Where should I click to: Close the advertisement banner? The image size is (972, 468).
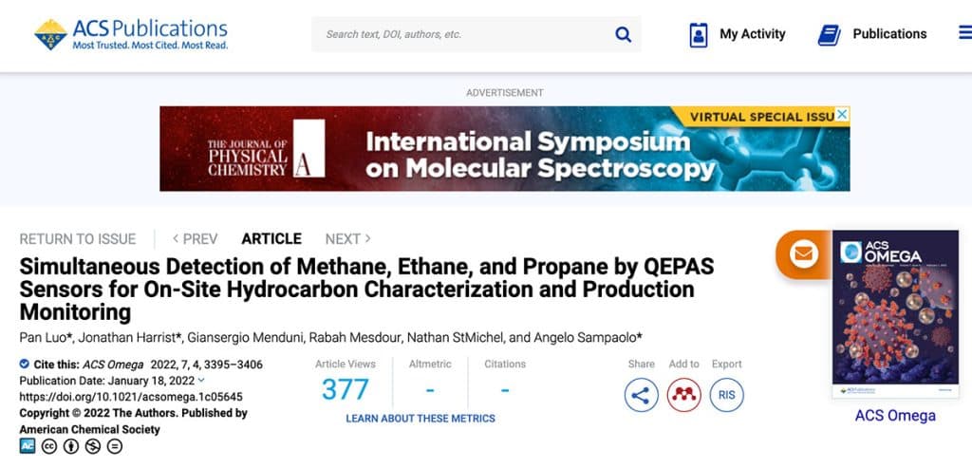click(x=842, y=115)
